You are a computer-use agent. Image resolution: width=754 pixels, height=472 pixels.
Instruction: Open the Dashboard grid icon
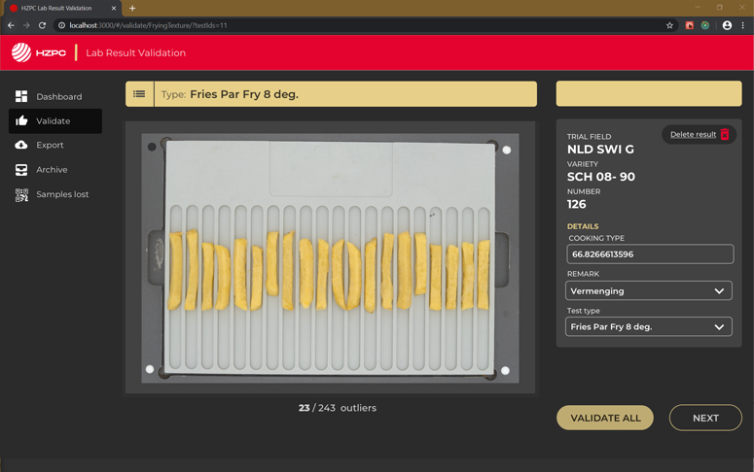[x=21, y=96]
